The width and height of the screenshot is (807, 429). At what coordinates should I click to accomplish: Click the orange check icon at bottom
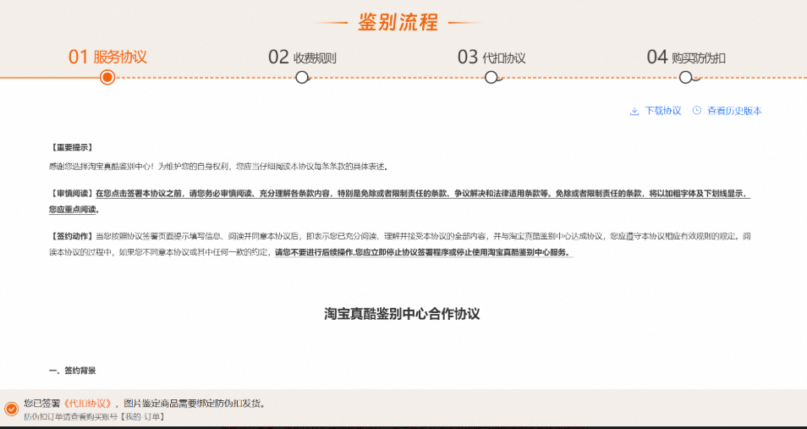click(x=11, y=409)
